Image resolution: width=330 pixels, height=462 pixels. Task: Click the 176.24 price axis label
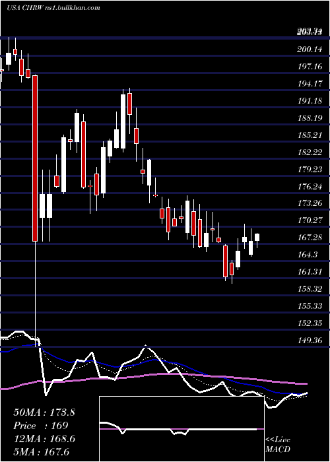point(310,186)
